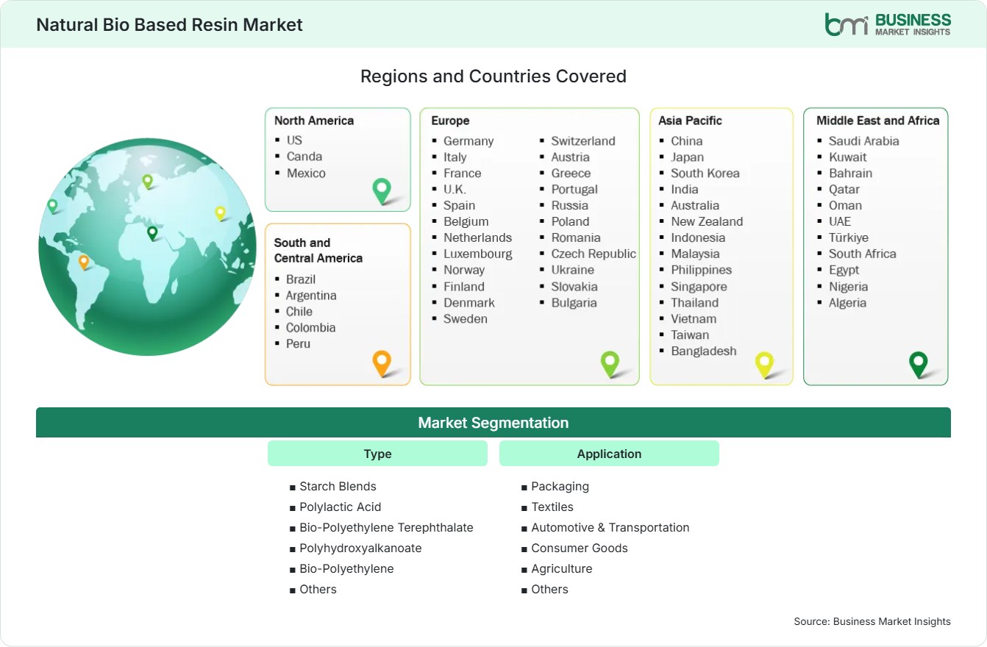The width and height of the screenshot is (987, 647).
Task: Click Bio-Polyethylene Terephthalate under Type
Action: click(x=386, y=527)
